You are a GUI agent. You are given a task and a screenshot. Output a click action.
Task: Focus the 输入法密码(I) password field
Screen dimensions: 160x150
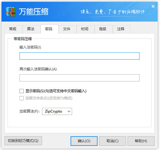pos(79,56)
